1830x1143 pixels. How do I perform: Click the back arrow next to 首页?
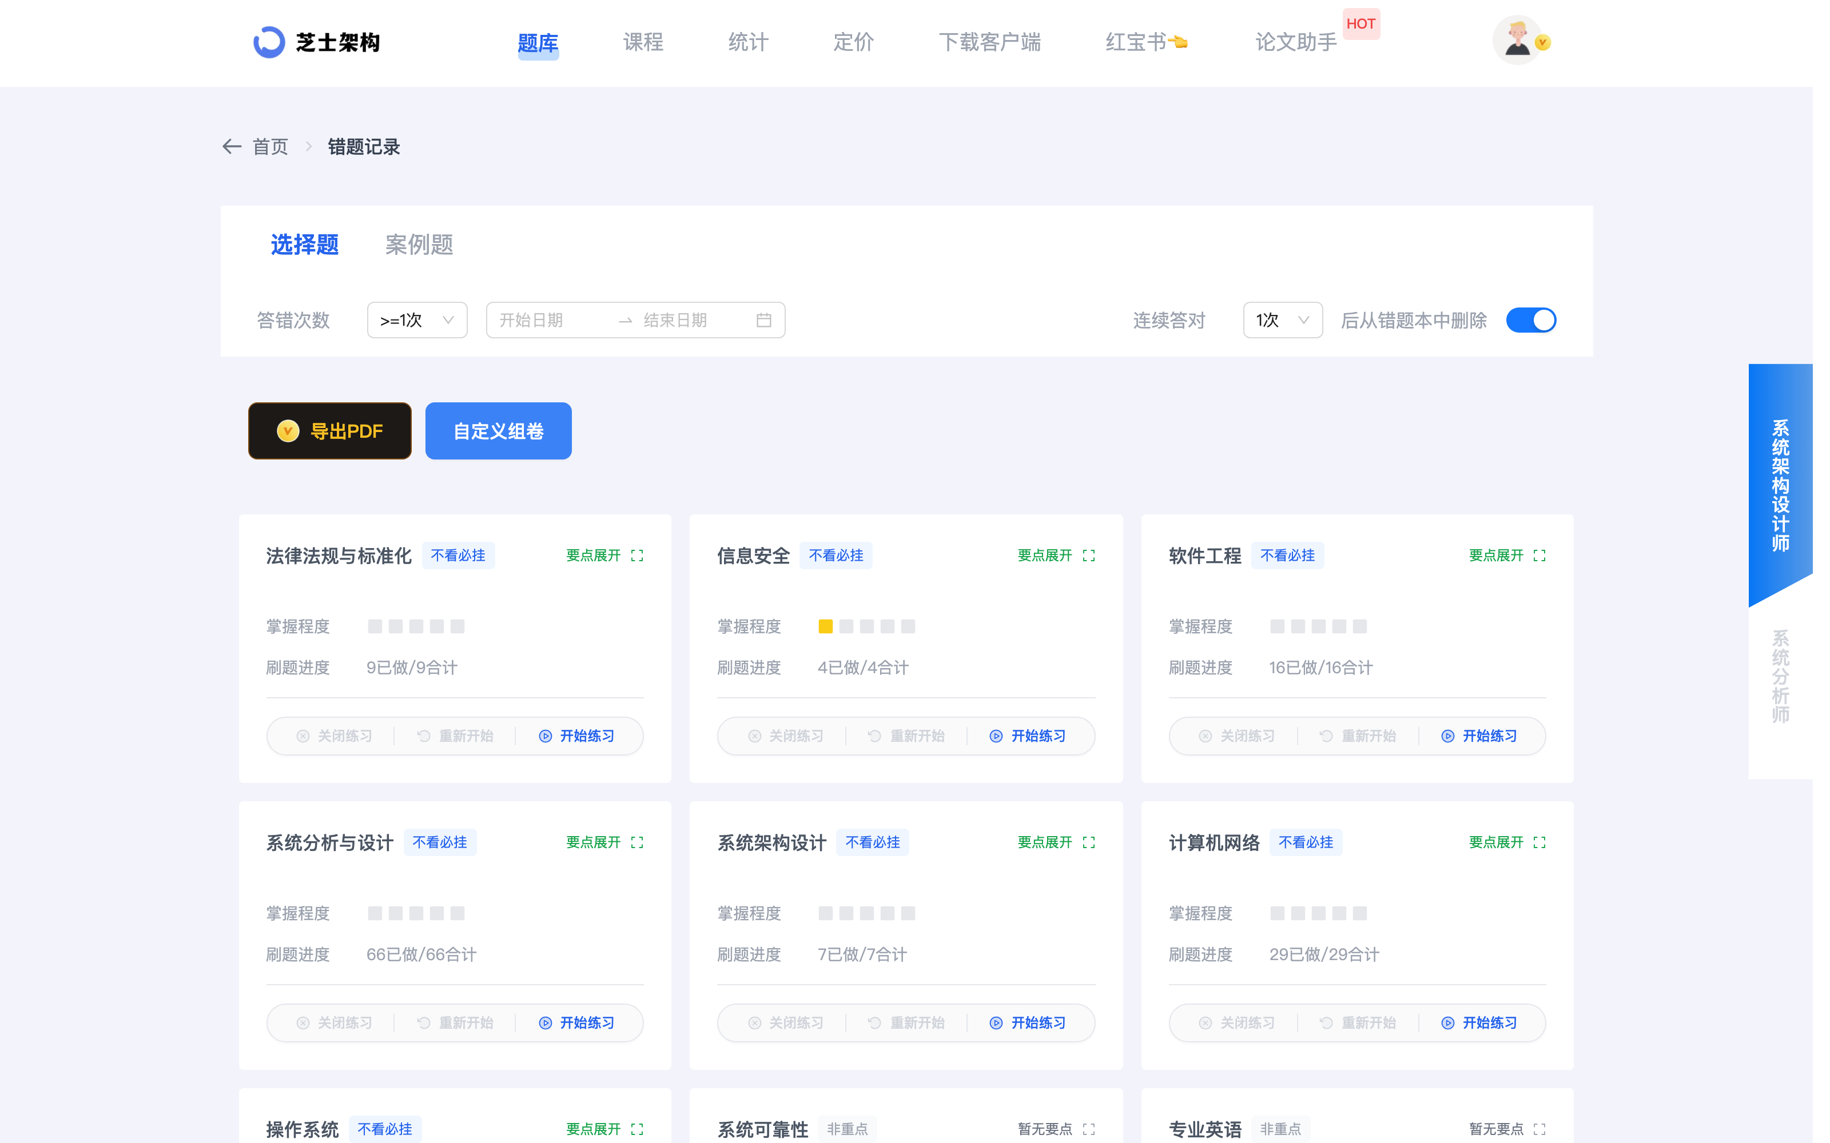pyautogui.click(x=232, y=147)
